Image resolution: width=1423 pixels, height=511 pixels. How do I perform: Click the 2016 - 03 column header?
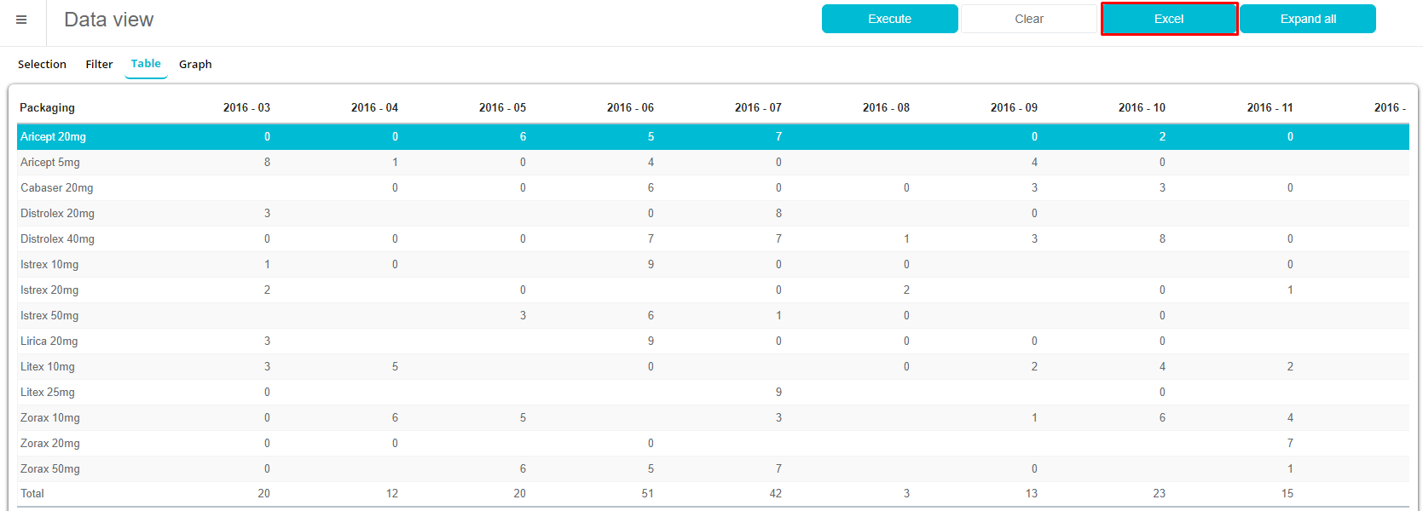tap(246, 107)
